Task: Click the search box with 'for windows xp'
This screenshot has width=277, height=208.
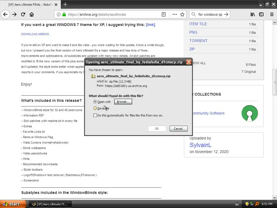Action: click(210, 15)
